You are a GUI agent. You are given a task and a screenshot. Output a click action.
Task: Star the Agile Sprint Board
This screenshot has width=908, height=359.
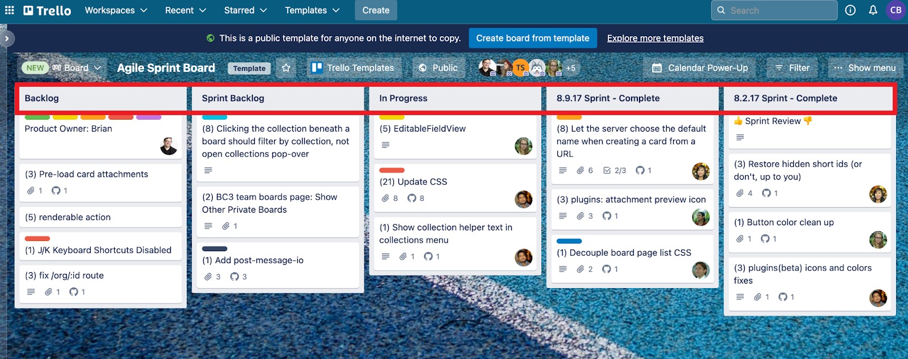click(x=286, y=68)
